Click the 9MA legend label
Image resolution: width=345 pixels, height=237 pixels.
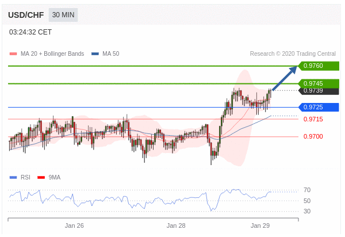pos(55,177)
